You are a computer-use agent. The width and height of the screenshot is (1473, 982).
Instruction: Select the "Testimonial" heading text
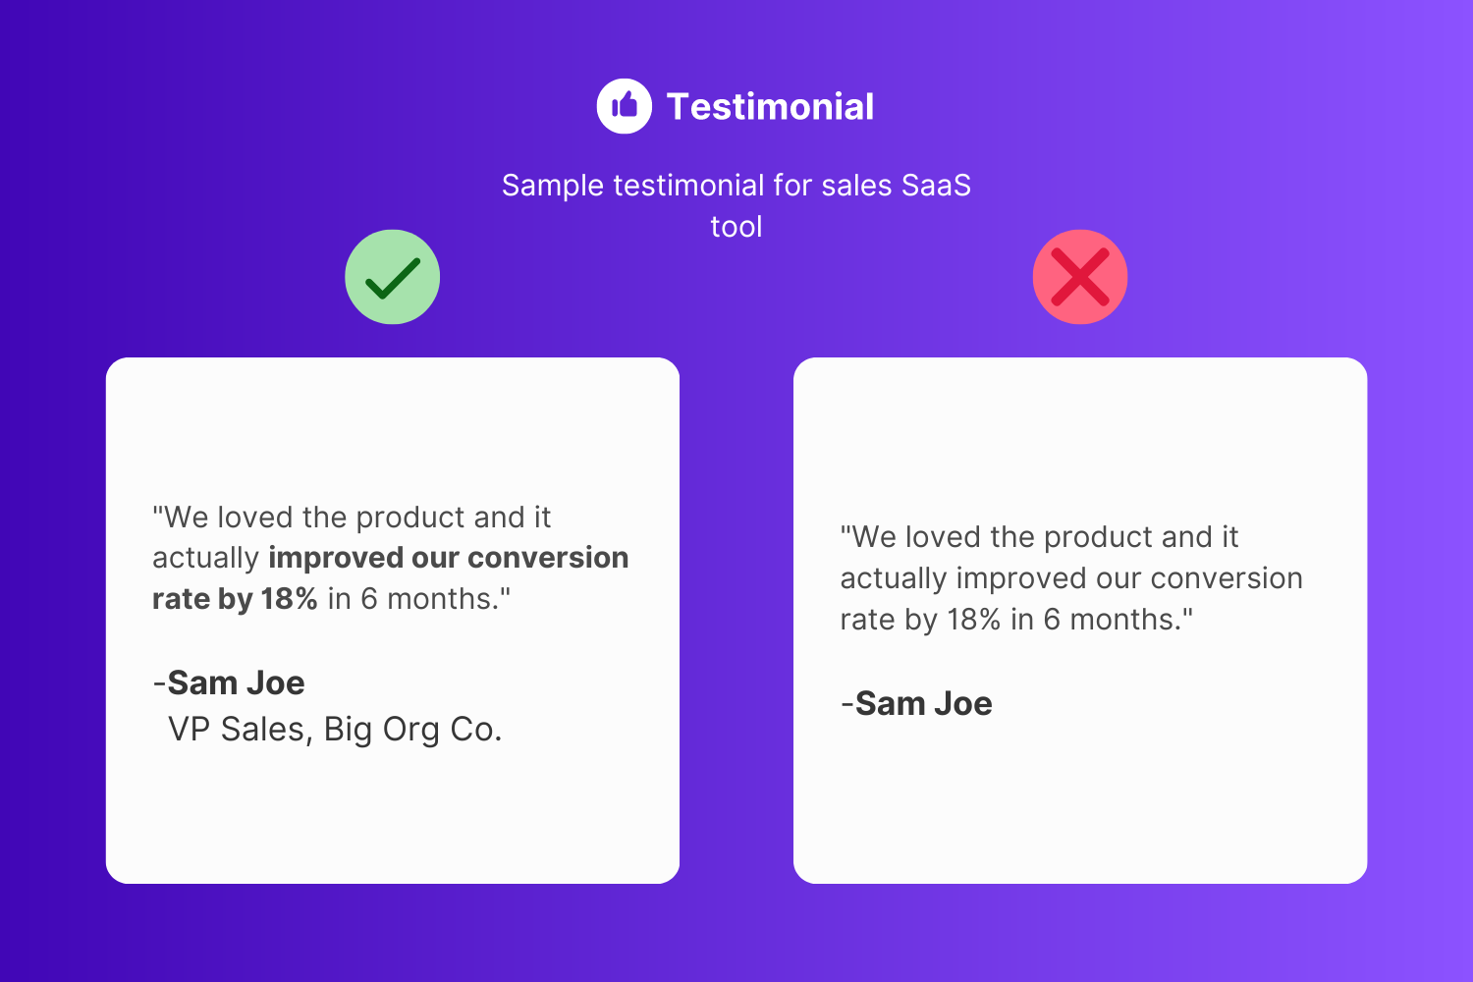coord(770,107)
